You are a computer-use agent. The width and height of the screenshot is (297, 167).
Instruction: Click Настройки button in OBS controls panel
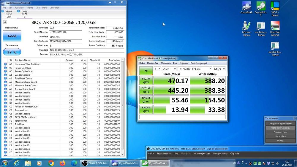coord(280,136)
